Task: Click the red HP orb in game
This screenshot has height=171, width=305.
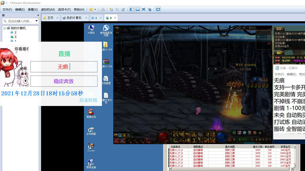Action: click(164, 137)
